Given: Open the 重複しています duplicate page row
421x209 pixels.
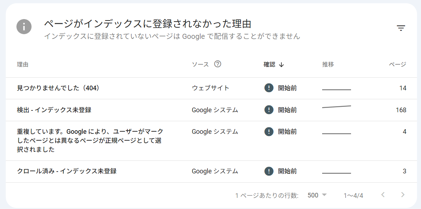Looking at the screenshot, I should [x=90, y=141].
